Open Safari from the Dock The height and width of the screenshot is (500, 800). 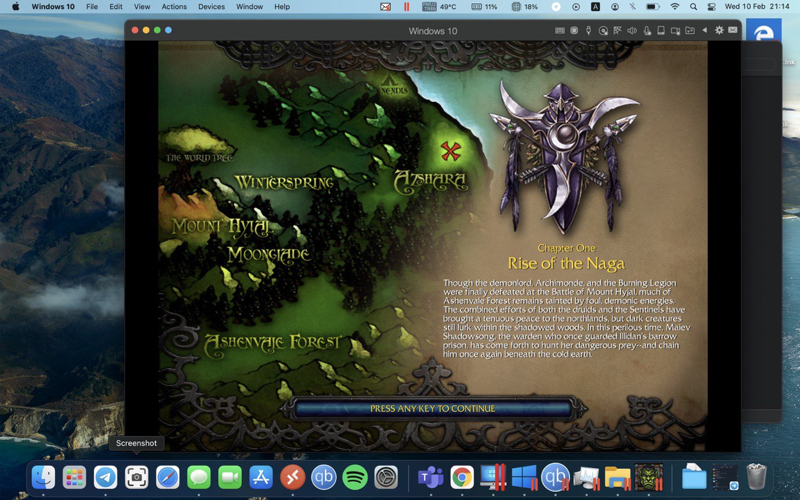click(168, 477)
